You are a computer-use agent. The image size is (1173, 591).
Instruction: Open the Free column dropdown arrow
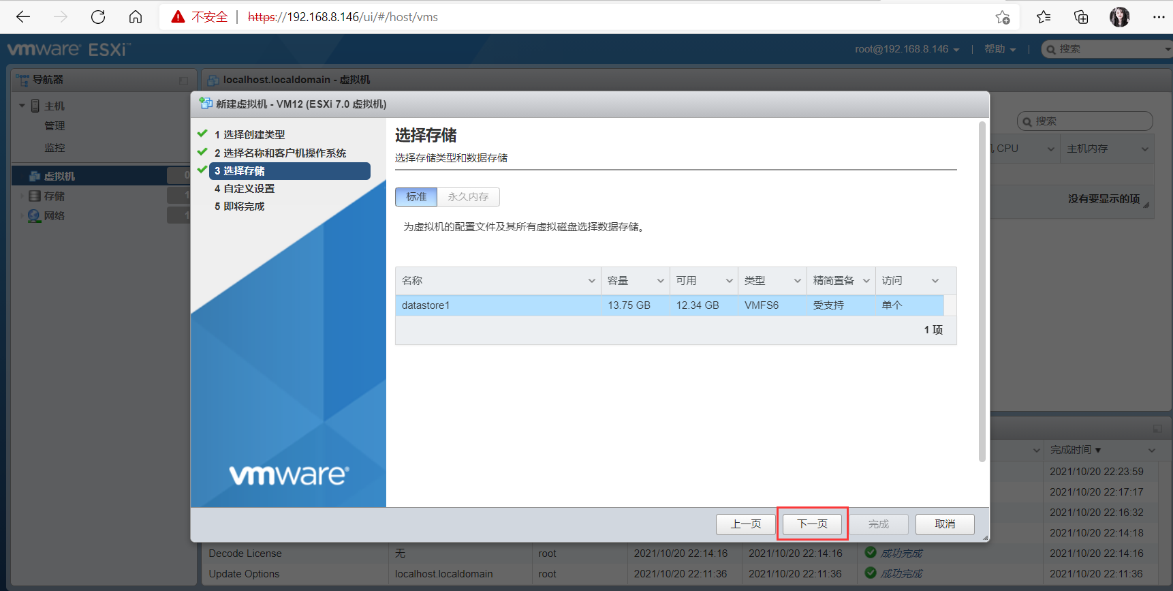(729, 281)
